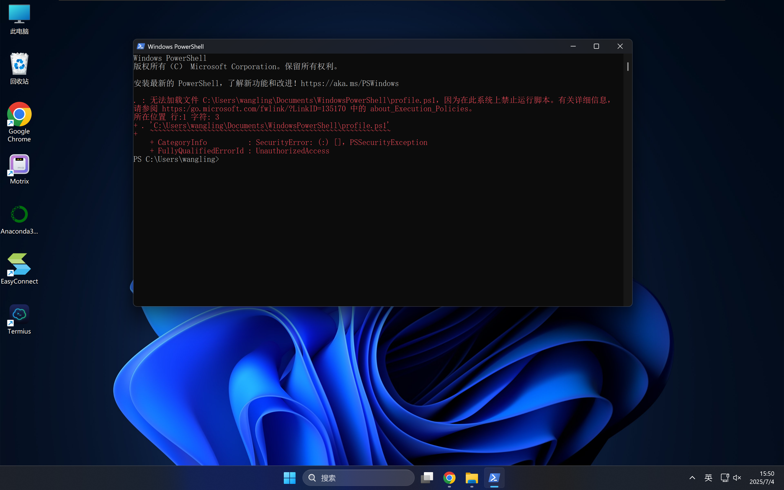Viewport: 784px width, 490px height.
Task: Click the PS C:\Users\wangling> prompt line
Action: pos(176,160)
